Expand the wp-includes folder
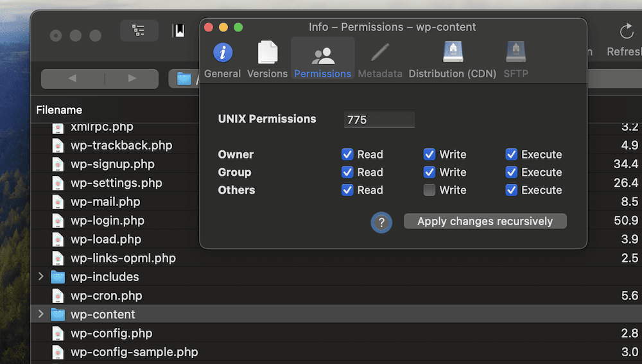 click(40, 277)
